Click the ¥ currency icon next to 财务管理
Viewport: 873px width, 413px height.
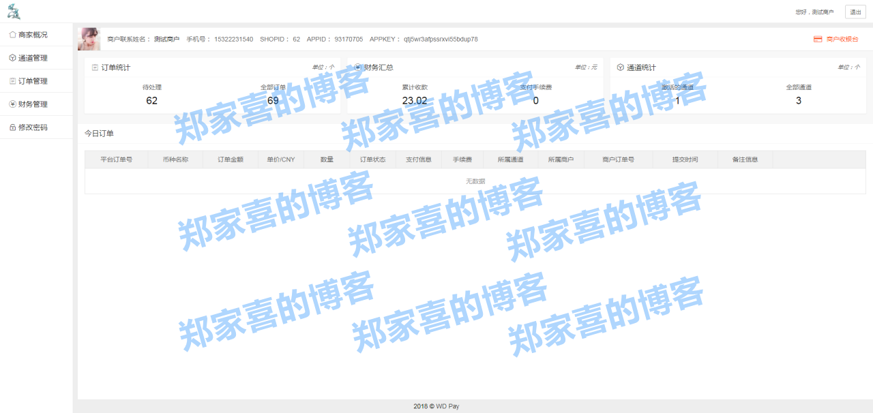click(12, 104)
